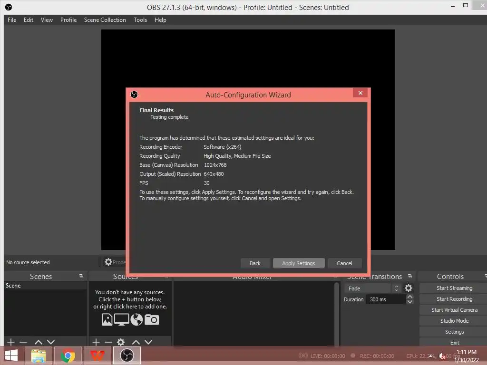Open the Windows Start button

11,355
